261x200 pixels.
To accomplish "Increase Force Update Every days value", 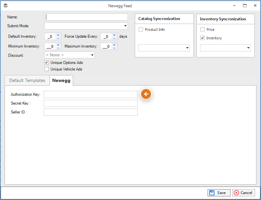I will click(114, 35).
